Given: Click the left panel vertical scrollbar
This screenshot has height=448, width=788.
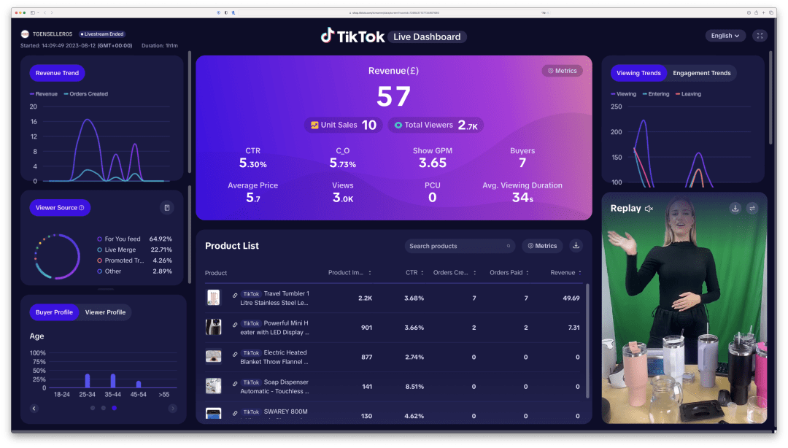Looking at the screenshot, I should (x=190, y=112).
